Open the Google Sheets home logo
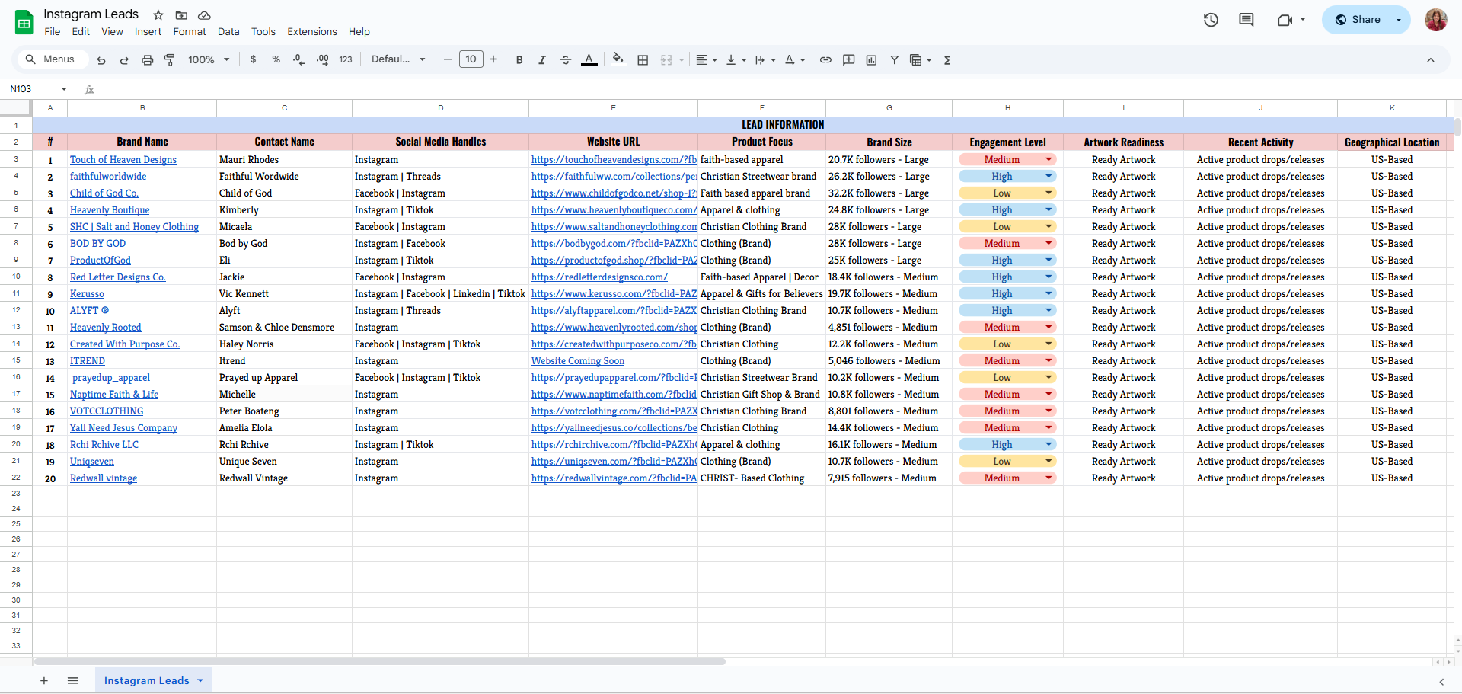This screenshot has width=1462, height=694. pyautogui.click(x=24, y=22)
